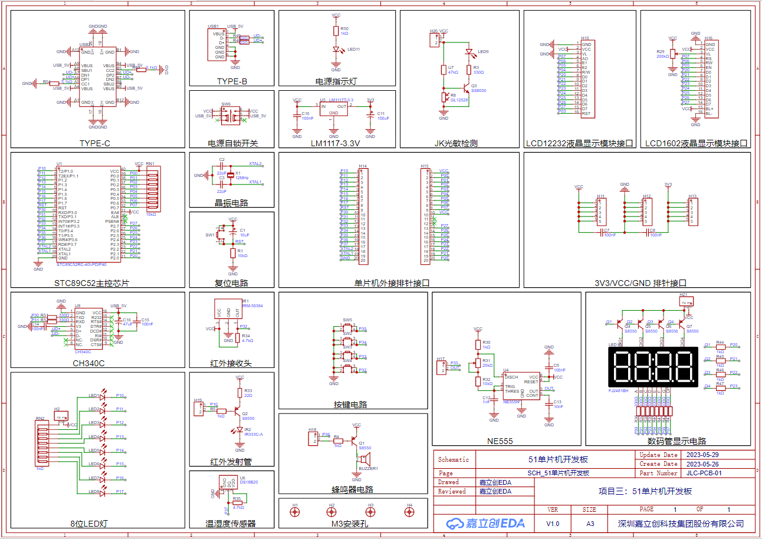
Task: Select the SW1 reset button symbol
Action: tap(221, 235)
